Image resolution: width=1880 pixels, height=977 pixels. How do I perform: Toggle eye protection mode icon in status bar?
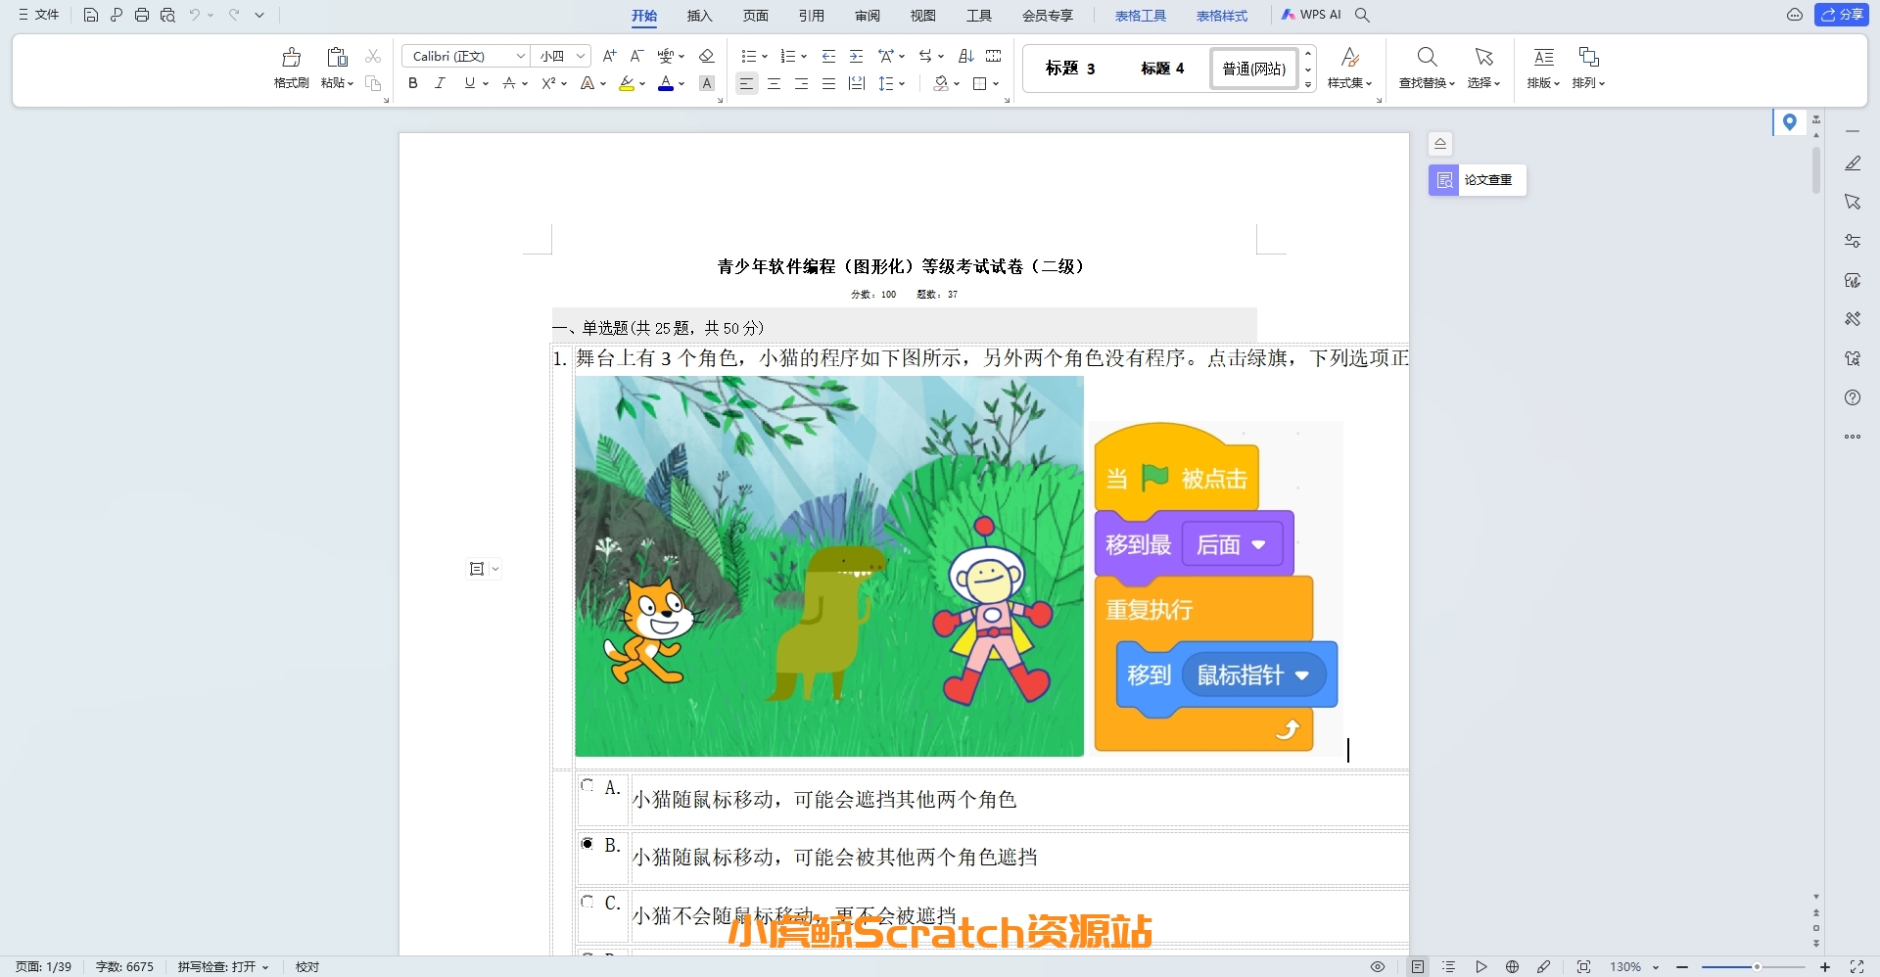pos(1378,966)
